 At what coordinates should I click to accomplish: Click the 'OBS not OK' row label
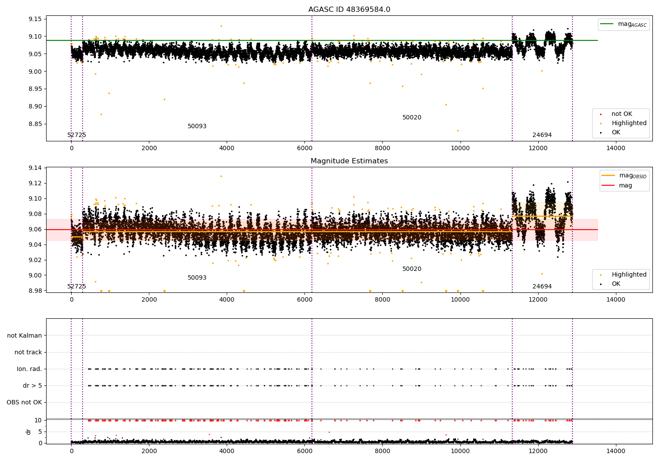point(24,403)
